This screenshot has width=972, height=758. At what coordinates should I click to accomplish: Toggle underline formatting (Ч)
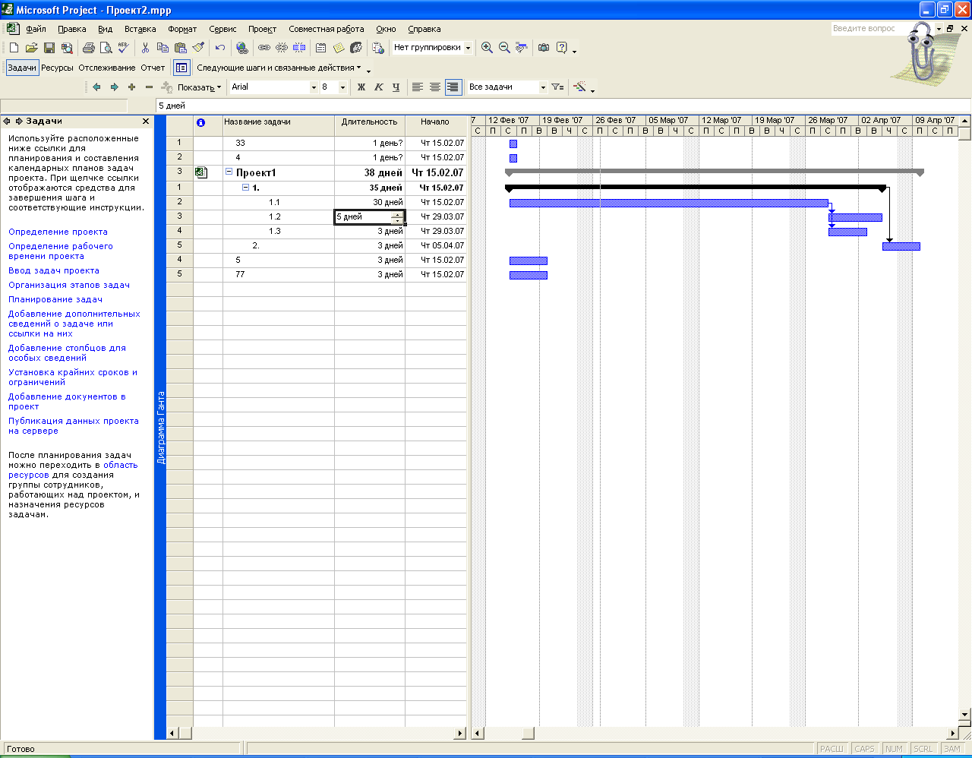(x=396, y=87)
